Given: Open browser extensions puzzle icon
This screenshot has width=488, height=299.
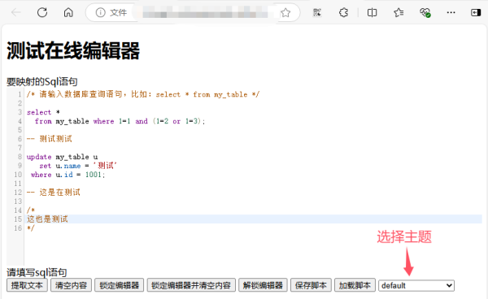Looking at the screenshot, I should tap(343, 12).
